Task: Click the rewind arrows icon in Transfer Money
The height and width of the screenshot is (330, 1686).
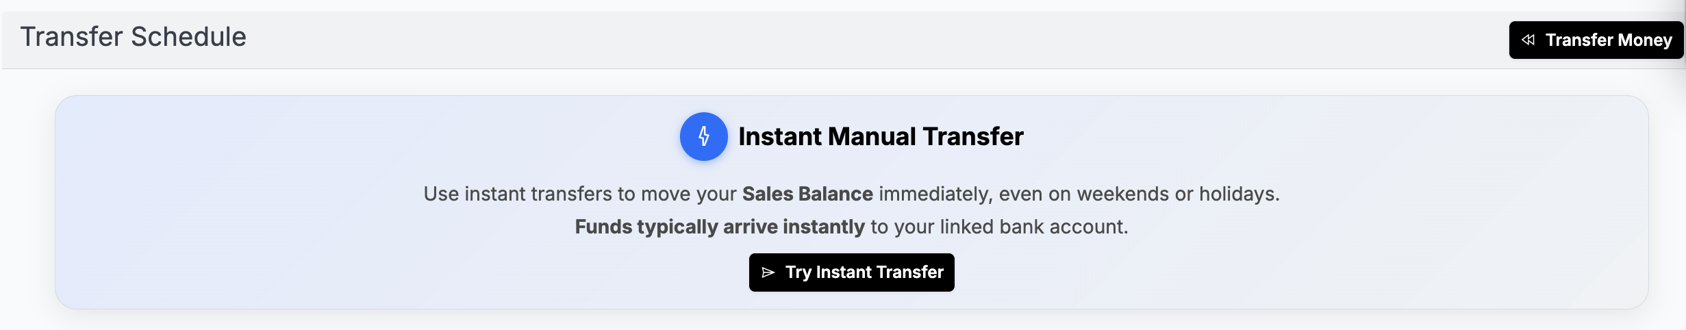Action: click(x=1528, y=40)
